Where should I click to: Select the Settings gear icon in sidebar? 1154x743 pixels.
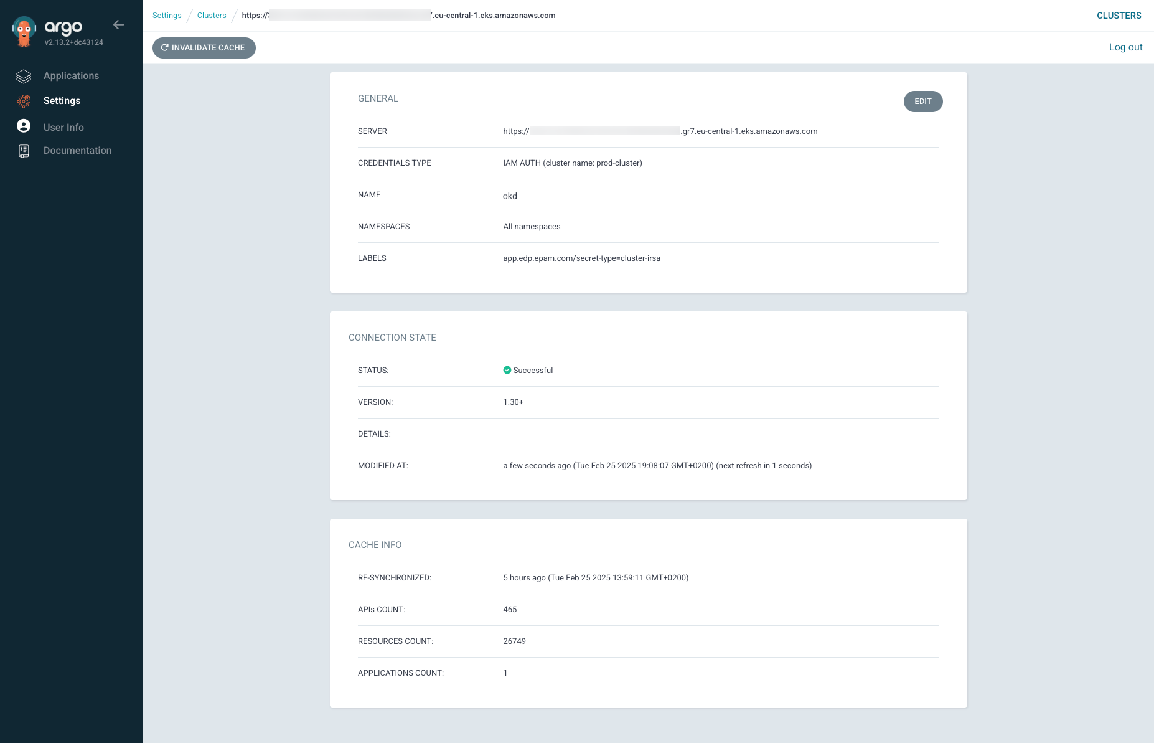(x=24, y=101)
